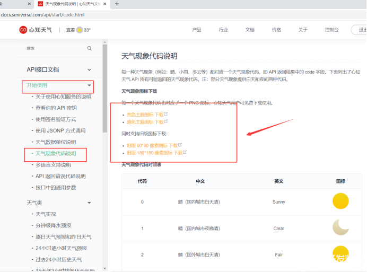Open 查看你的 API 密钥 in sidebar
The height and width of the screenshot is (272, 367).
coord(63,108)
